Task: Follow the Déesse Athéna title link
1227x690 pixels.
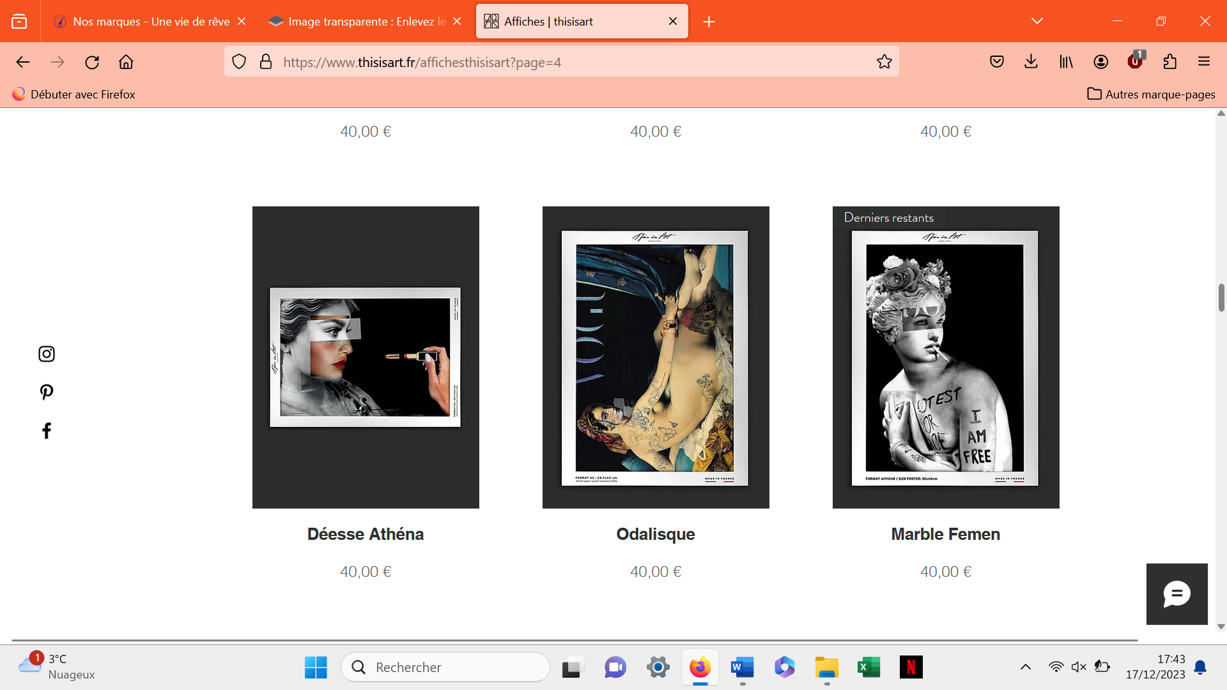Action: coord(366,534)
